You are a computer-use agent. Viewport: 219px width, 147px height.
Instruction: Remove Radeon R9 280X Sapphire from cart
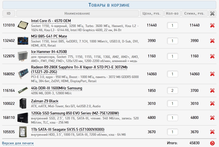[x=212, y=74]
